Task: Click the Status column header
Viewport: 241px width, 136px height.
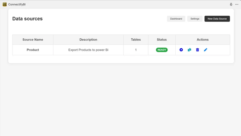Action: [162, 40]
